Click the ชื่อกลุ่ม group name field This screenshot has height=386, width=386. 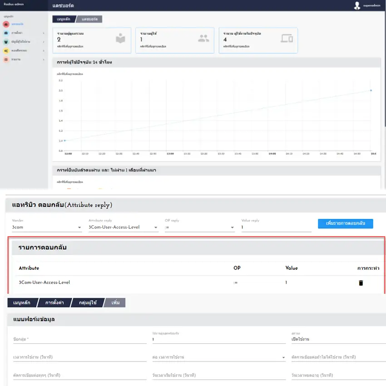(x=79, y=339)
